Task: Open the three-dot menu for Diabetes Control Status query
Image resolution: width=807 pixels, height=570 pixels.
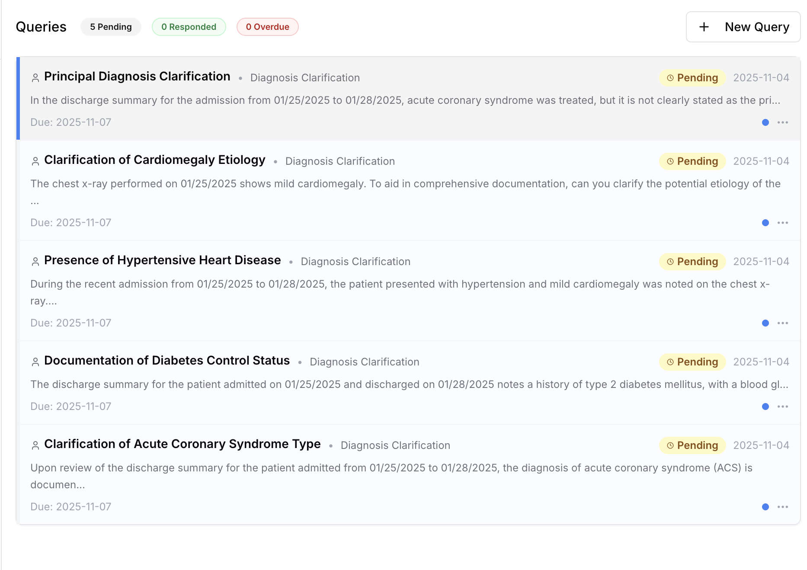Action: (782, 407)
